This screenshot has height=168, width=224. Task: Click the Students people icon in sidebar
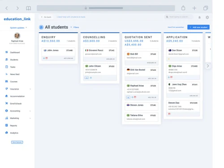(x=7, y=60)
